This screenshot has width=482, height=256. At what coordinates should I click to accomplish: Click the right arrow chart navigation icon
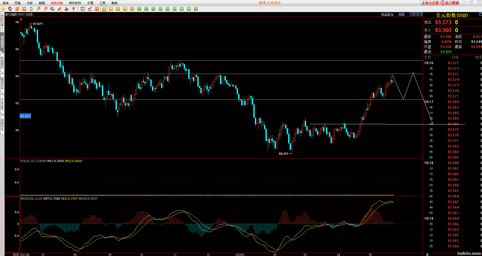(x=416, y=14)
